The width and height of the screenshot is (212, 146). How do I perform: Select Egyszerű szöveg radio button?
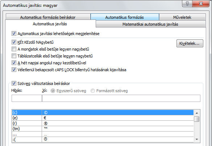tap(53, 91)
